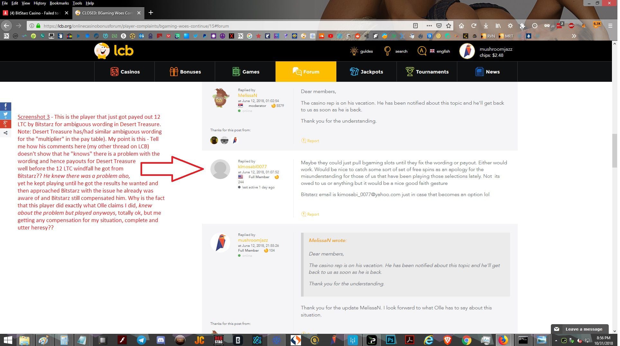
Task: Share page on Google Plus
Action: click(5, 124)
